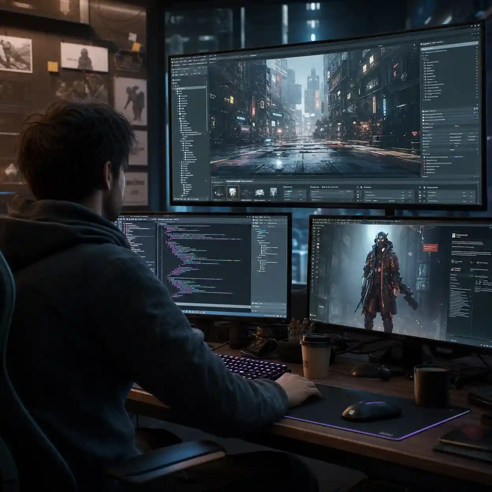Select the last asset thumbnail in top monitor's strip
Viewport: 492px width, 492px height.
coord(273,192)
